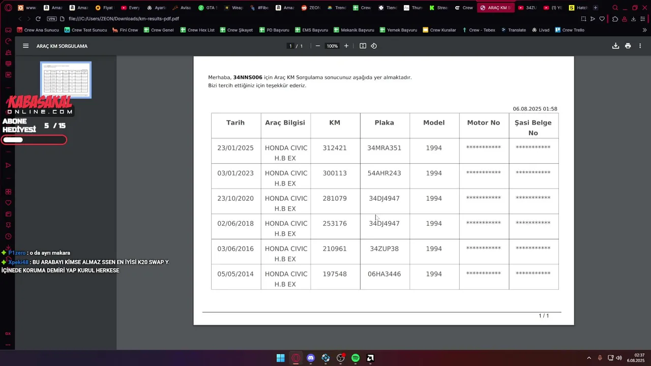Print the PDF document

coord(628,46)
